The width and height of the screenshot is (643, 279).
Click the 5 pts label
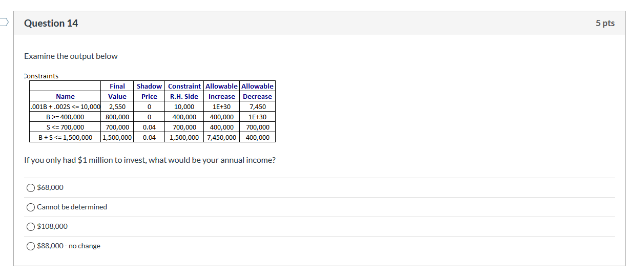605,23
